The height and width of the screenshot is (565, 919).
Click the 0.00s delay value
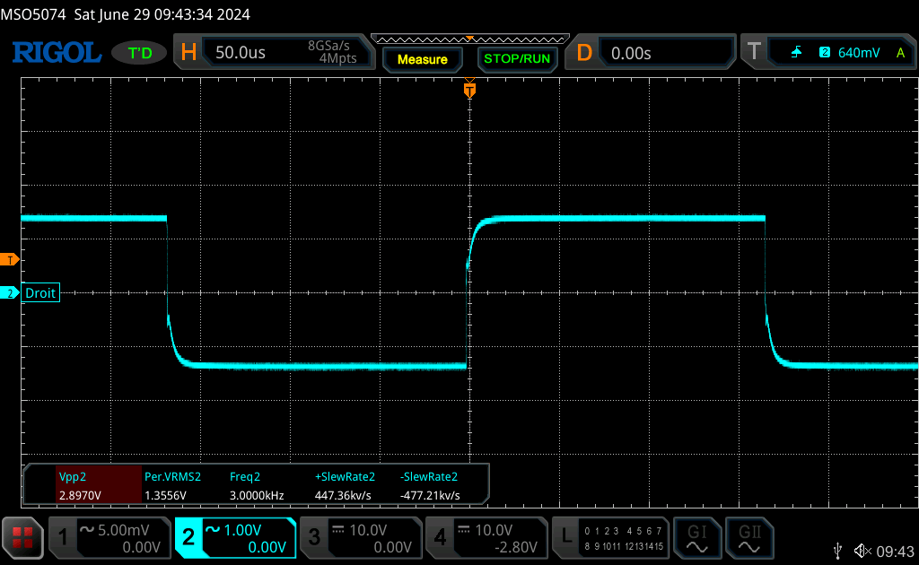pos(631,53)
